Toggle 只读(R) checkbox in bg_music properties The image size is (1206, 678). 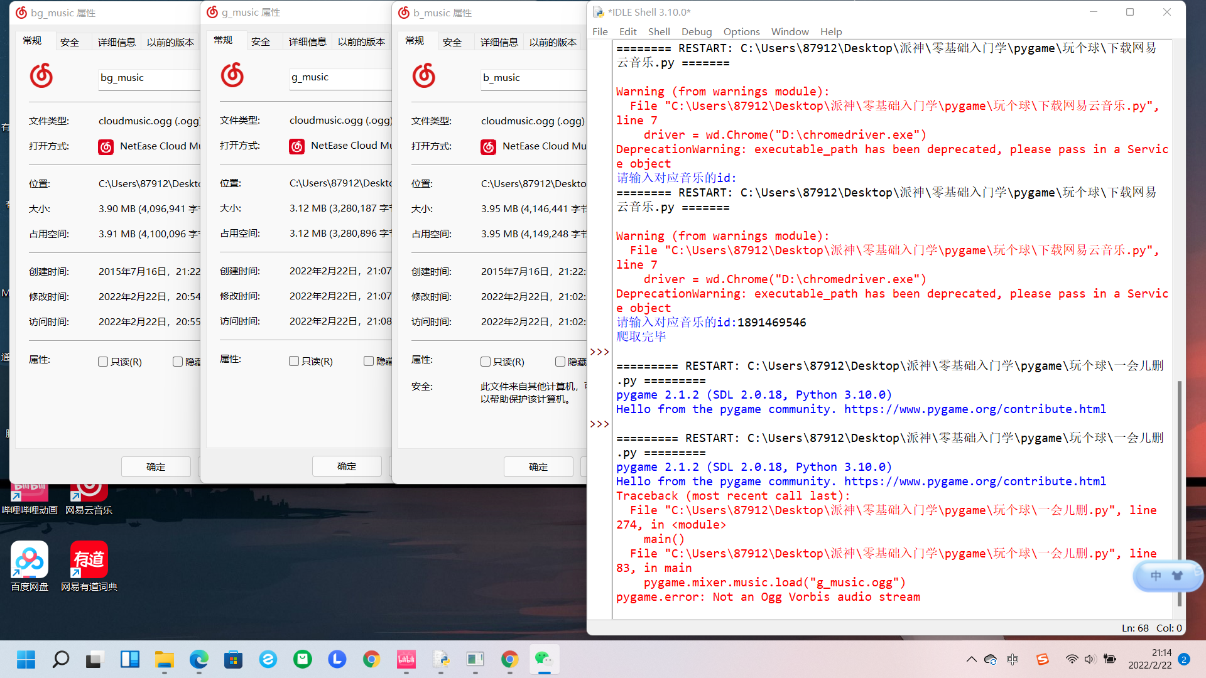point(103,362)
